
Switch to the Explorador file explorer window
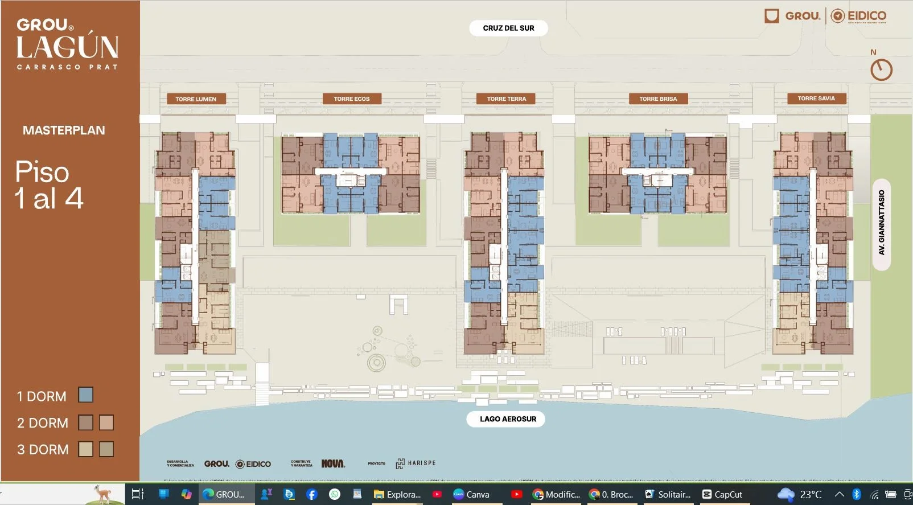point(397,494)
